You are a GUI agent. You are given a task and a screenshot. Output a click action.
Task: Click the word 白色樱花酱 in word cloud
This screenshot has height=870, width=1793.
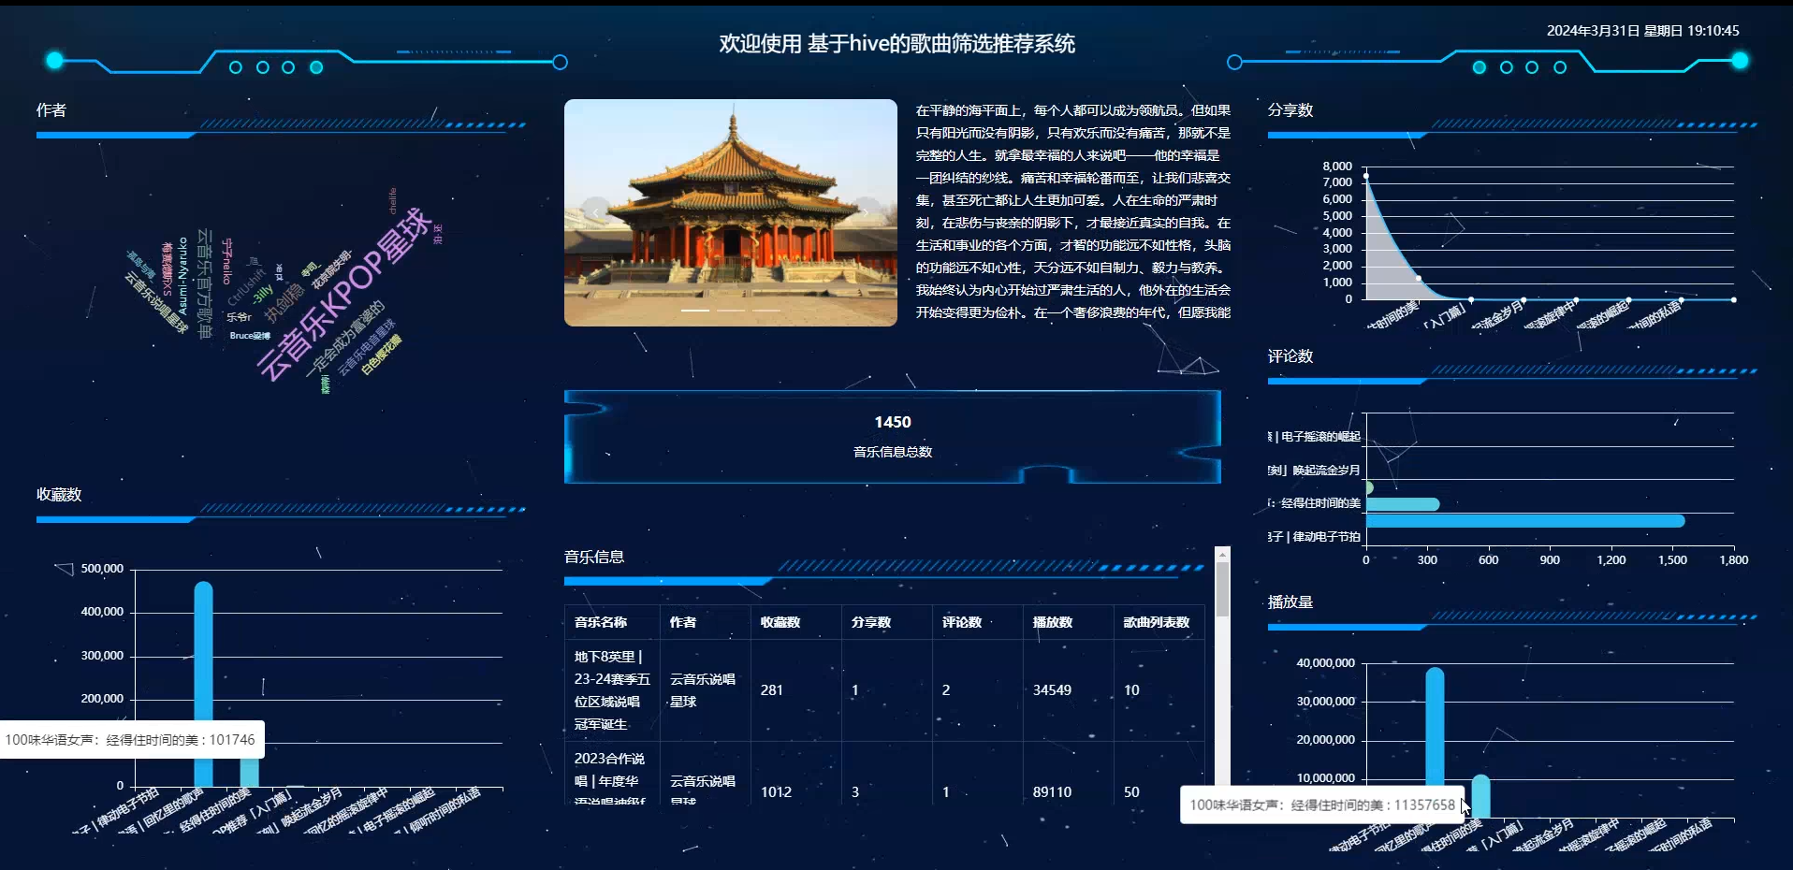pos(381,355)
